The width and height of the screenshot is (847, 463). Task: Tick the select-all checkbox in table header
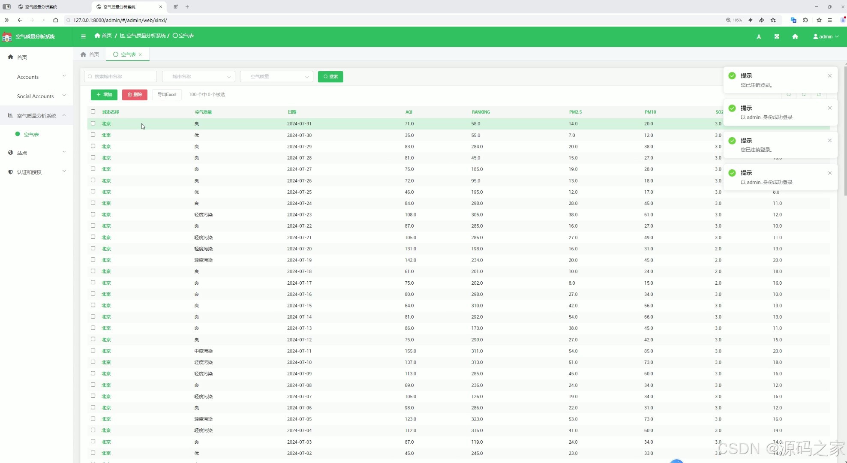[93, 112]
